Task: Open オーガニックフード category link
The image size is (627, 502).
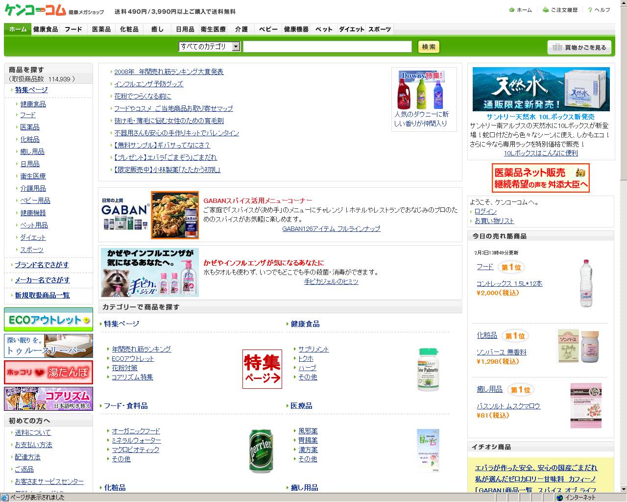Action: pyautogui.click(x=136, y=431)
